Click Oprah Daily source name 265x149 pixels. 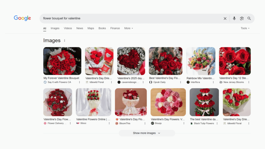(x=159, y=82)
